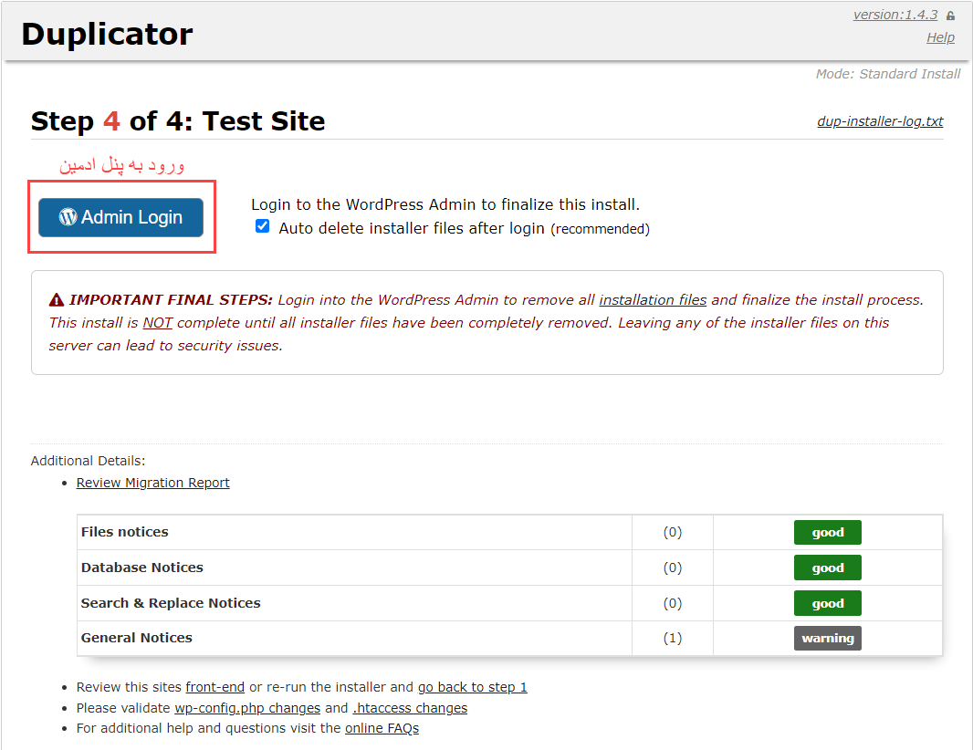Click the (0) count for Database Notices

tap(672, 567)
